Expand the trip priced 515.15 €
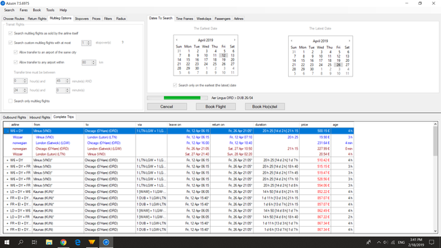 click(8, 167)
